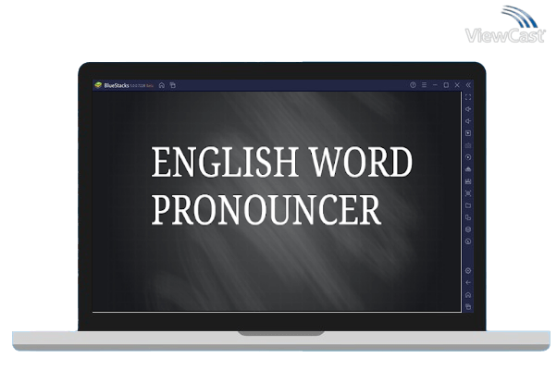Maximize the BlueStacks window

click(x=446, y=85)
